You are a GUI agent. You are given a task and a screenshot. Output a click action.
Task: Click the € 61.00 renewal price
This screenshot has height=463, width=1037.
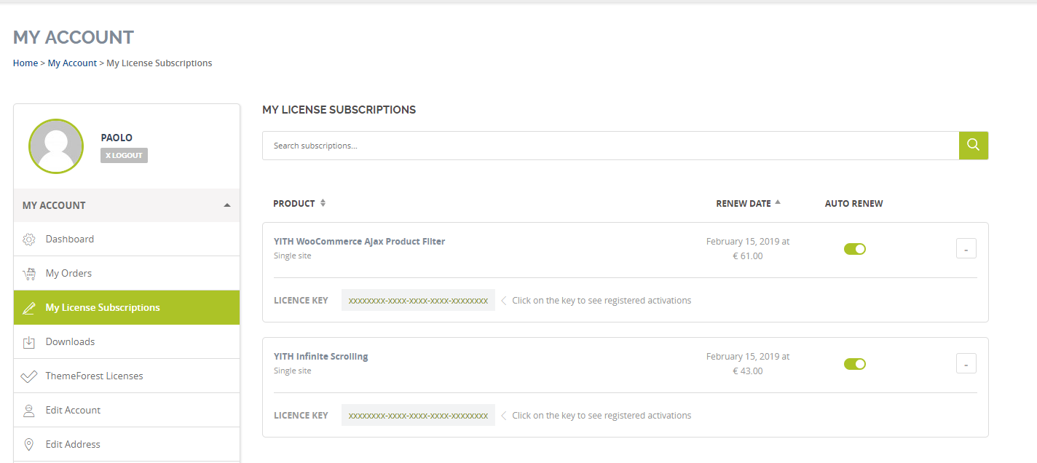[748, 256]
